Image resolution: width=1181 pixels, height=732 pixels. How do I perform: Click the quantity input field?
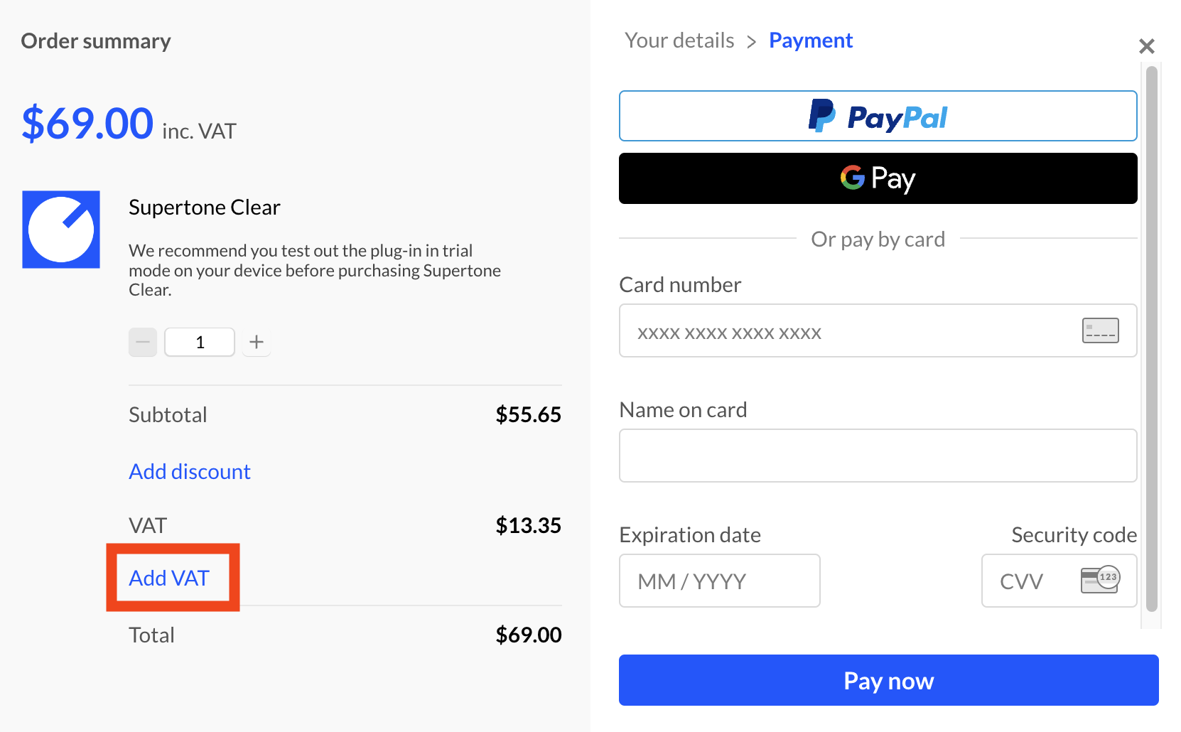click(200, 343)
